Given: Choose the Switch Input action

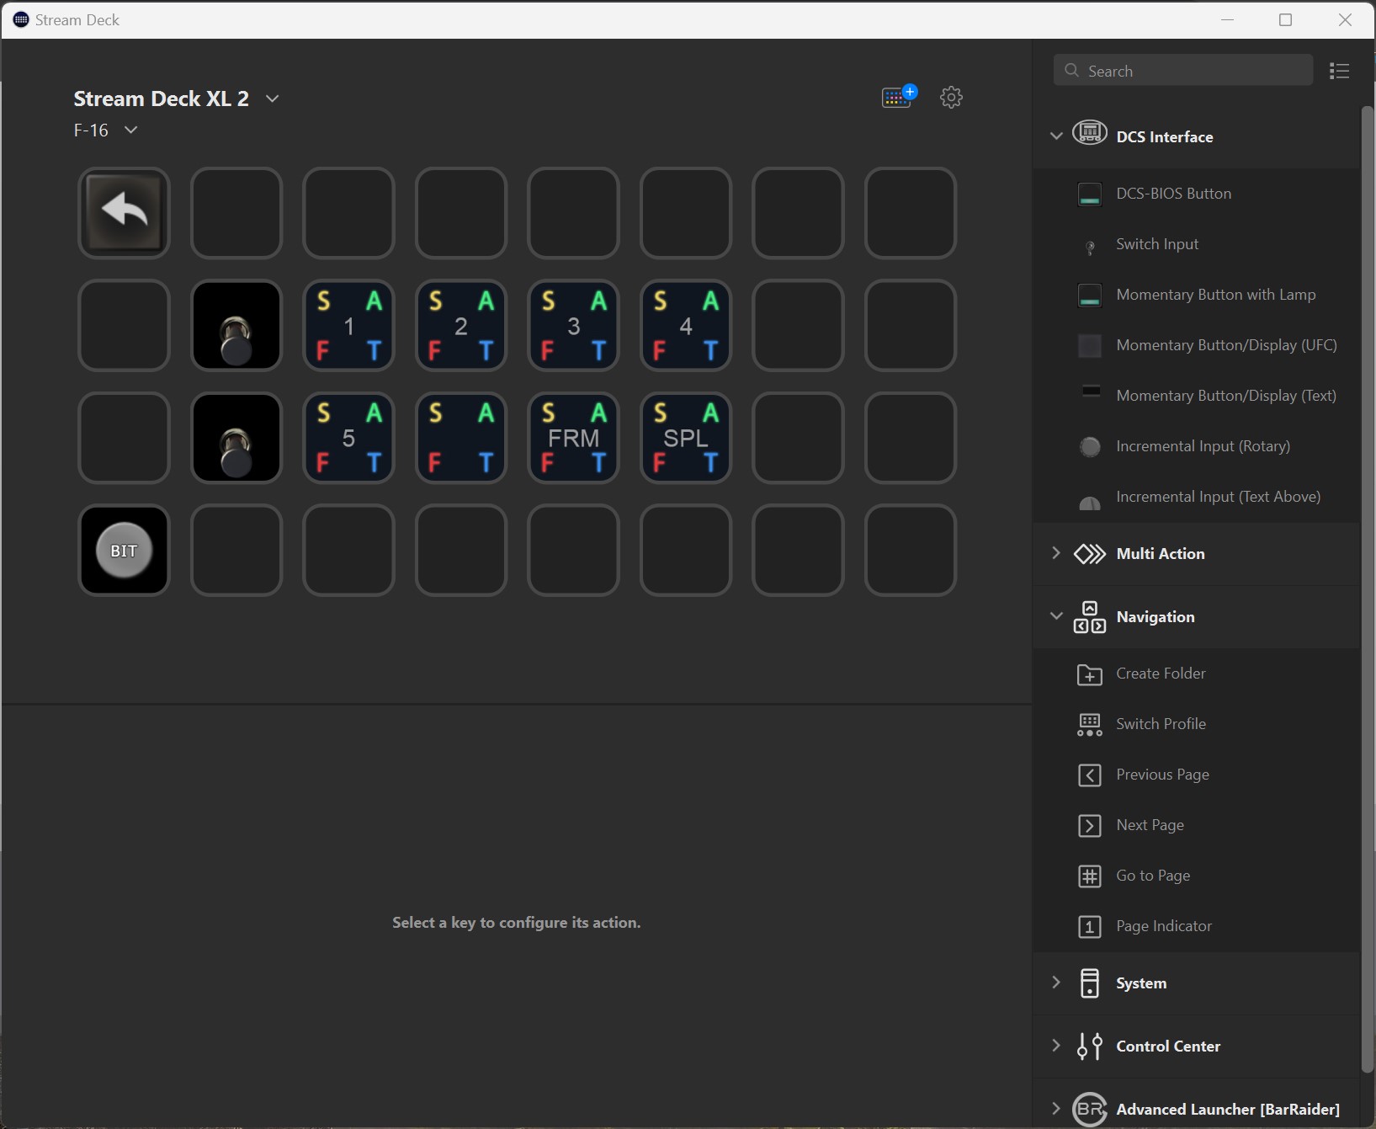Looking at the screenshot, I should (1156, 244).
